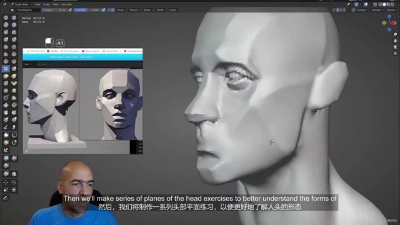Select the Clay Thumb brush
400x225 pixels.
6,32
